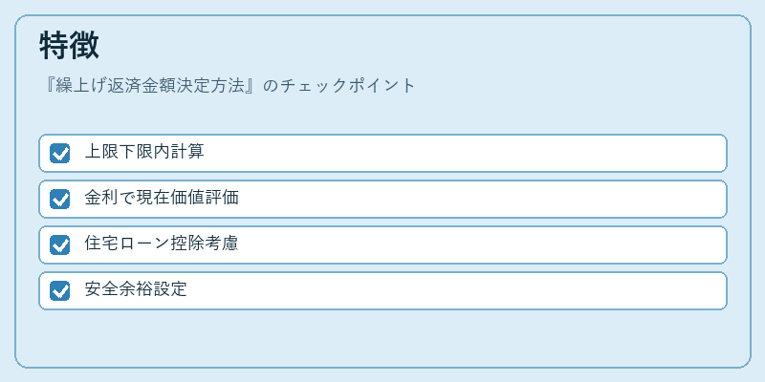Click the 『繰上げ返済金額決定方法』 subtitle text
The height and width of the screenshot is (382, 765).
point(149,86)
